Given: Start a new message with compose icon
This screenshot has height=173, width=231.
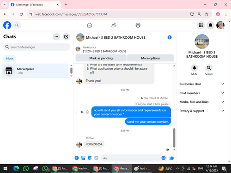Looking at the screenshot, I should click(x=66, y=37).
